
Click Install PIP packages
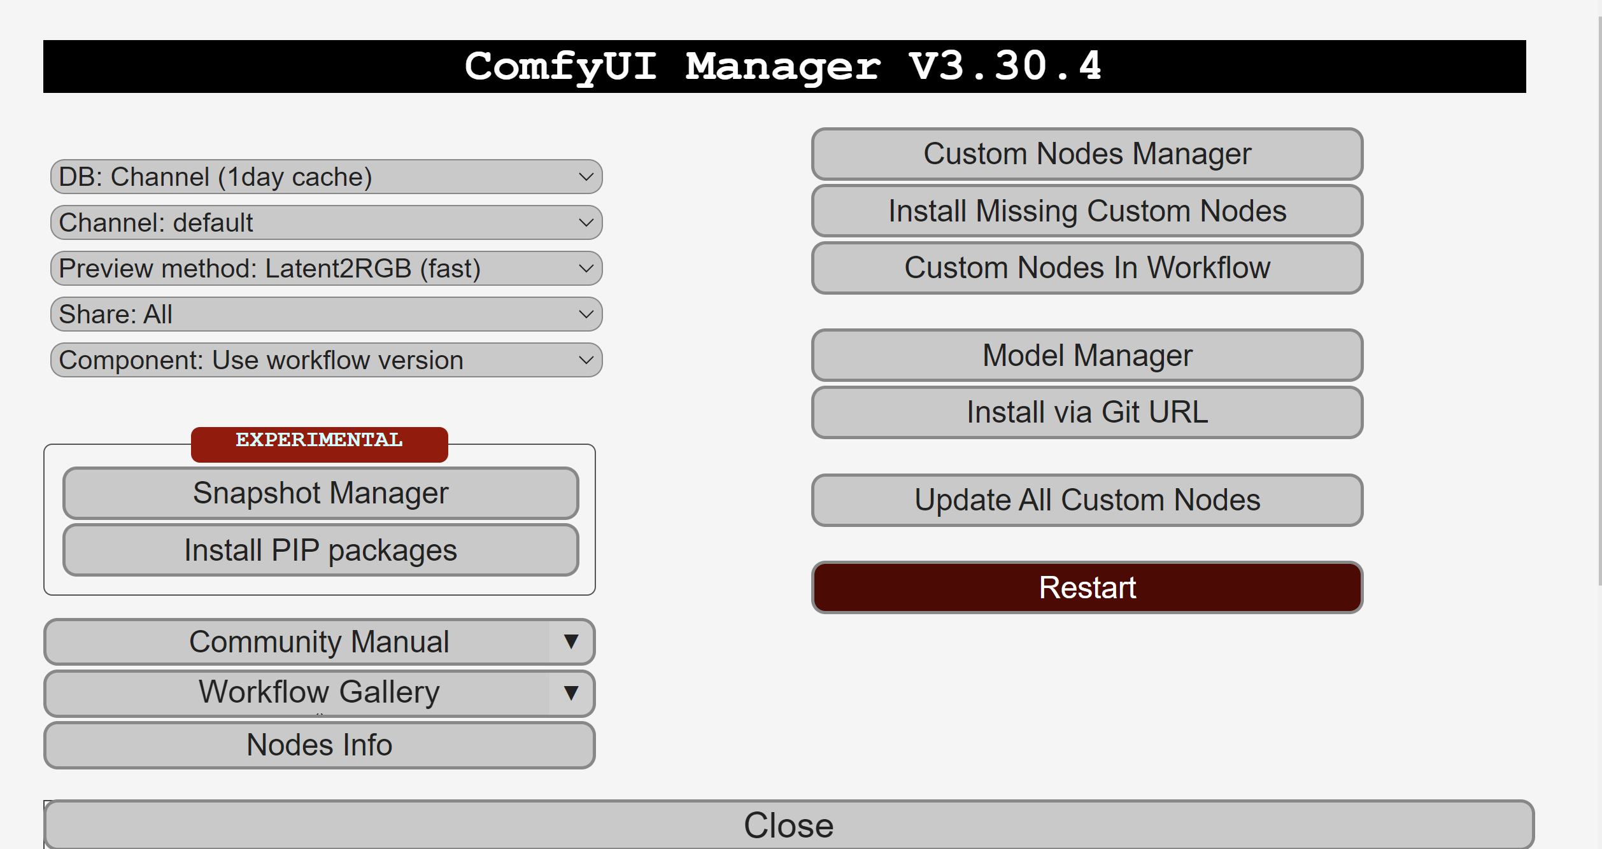point(320,551)
